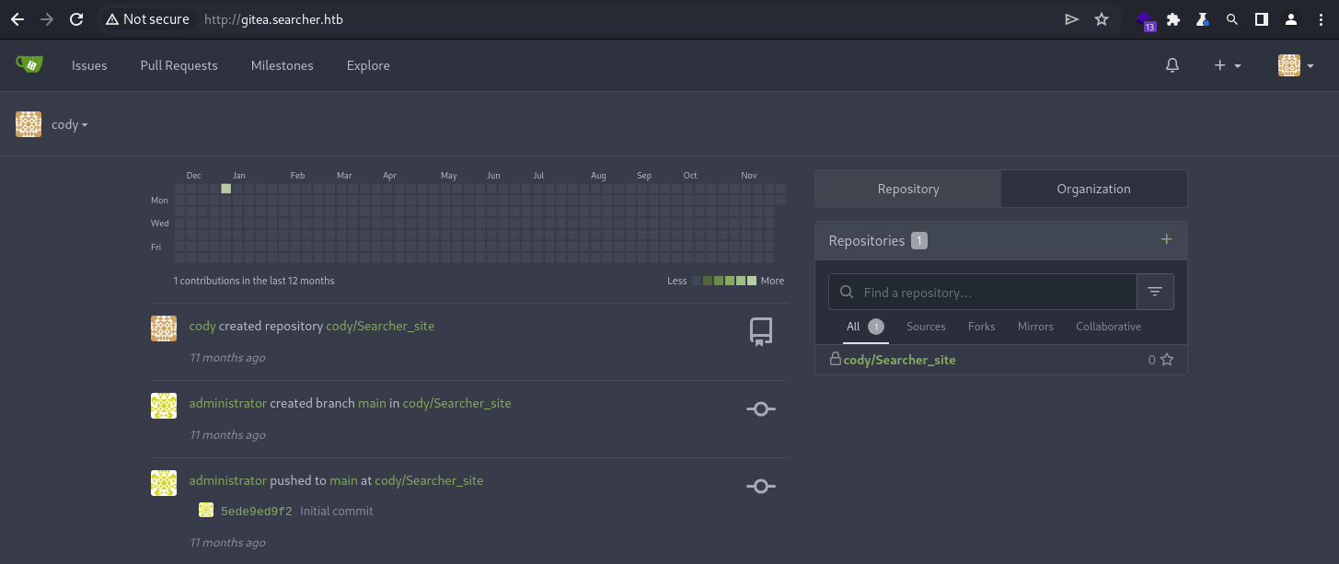Click the small committer avatar beside commit 5ede9ed9f2

(x=206, y=510)
